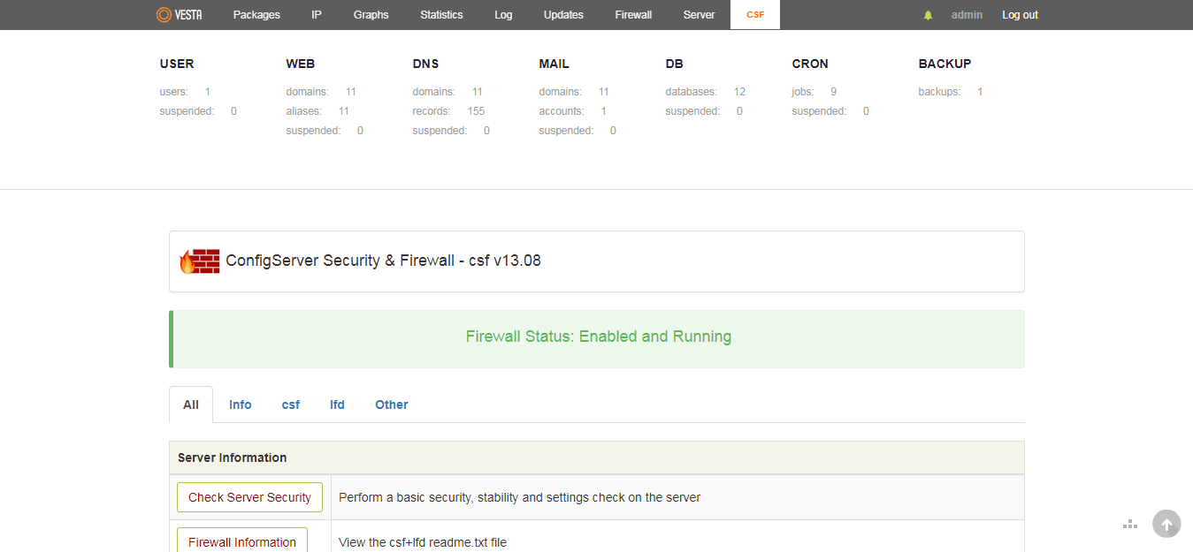The width and height of the screenshot is (1193, 552).
Task: Click the small grid dots icon
Action: click(1130, 524)
